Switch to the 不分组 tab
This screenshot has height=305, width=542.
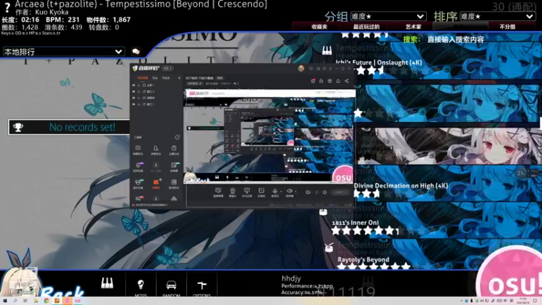pyautogui.click(x=507, y=26)
